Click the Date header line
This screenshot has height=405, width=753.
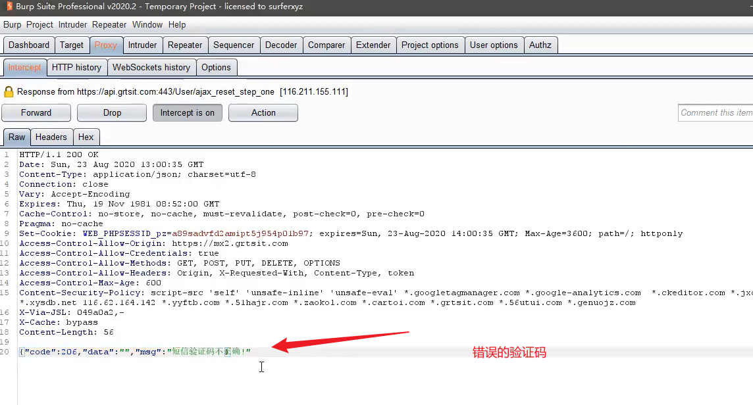(111, 164)
